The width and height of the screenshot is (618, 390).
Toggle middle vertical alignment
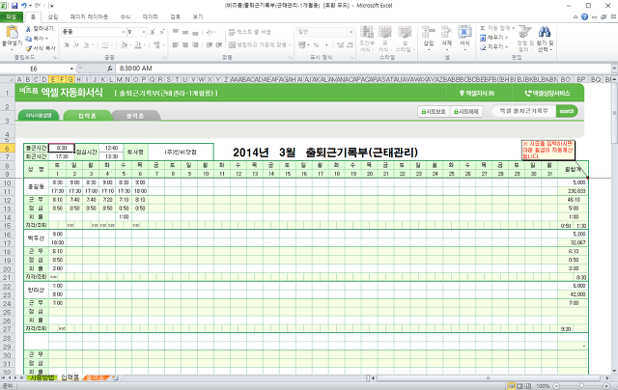click(185, 32)
